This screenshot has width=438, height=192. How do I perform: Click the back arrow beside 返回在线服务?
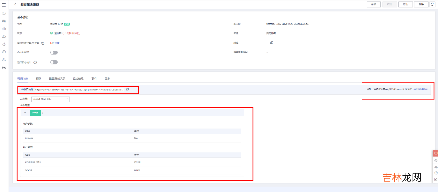16,4
